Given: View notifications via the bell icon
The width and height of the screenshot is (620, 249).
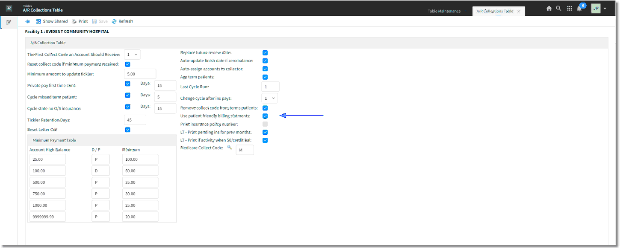Looking at the screenshot, I should click(579, 9).
